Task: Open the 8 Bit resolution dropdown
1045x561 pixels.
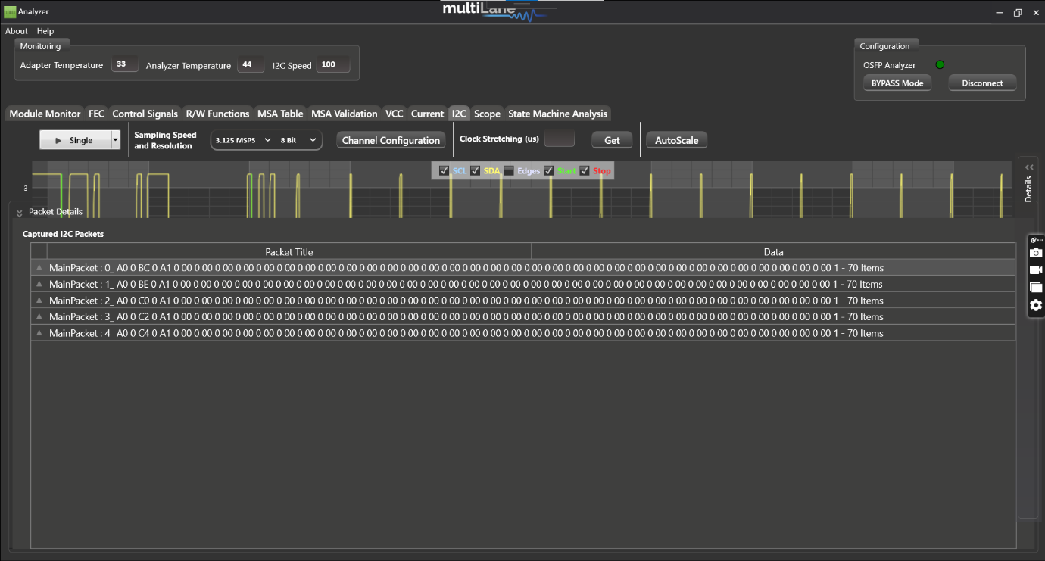Action: tap(299, 141)
